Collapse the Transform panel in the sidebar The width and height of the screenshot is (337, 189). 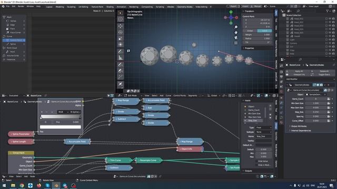pyautogui.click(x=249, y=11)
